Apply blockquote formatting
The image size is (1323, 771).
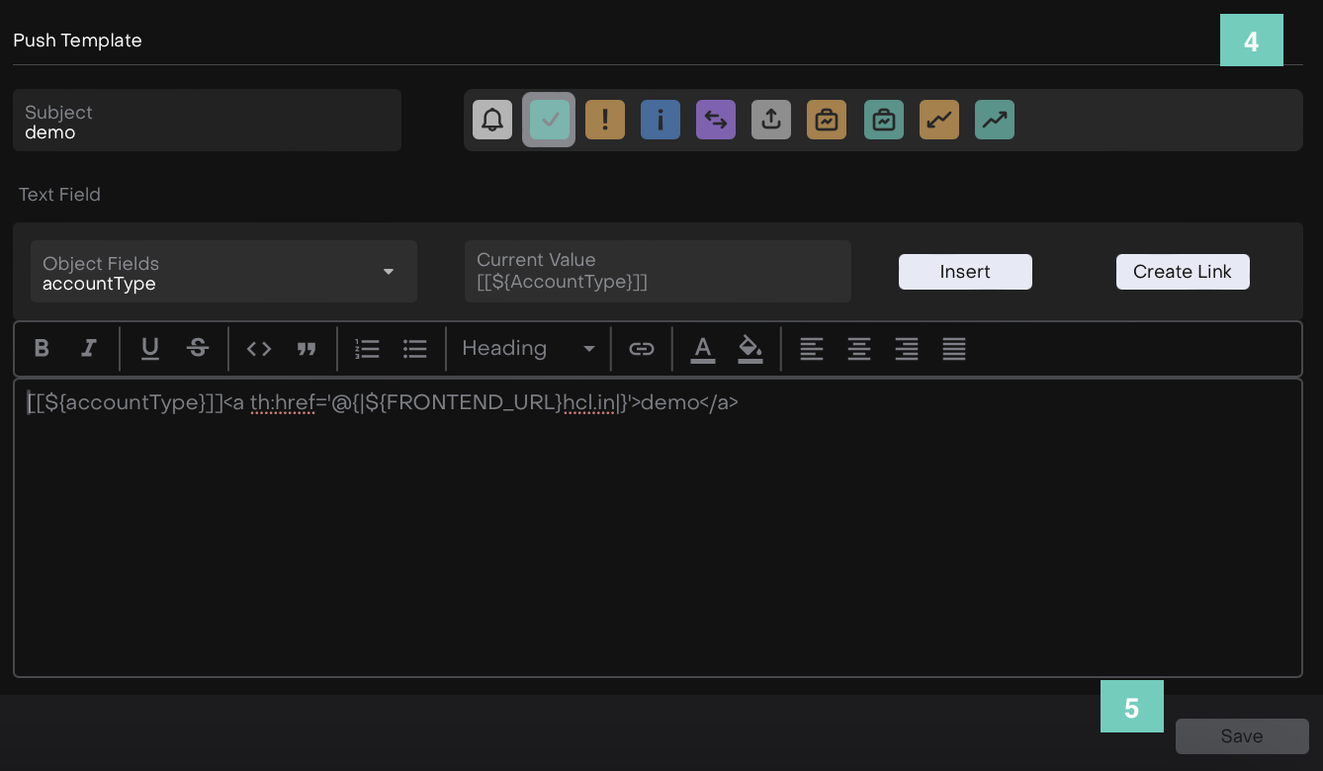(307, 348)
